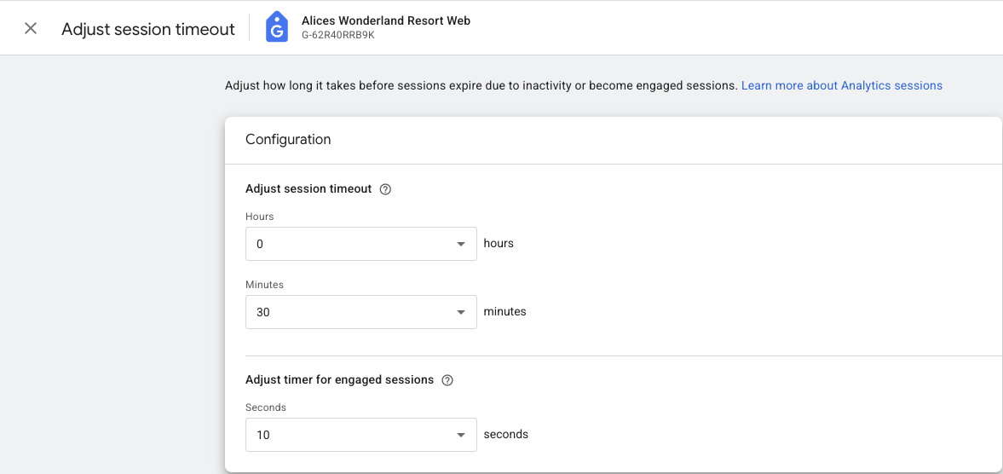Open help icon beside Adjust session timeout
Screen dimensions: 1003x474
[385, 189]
